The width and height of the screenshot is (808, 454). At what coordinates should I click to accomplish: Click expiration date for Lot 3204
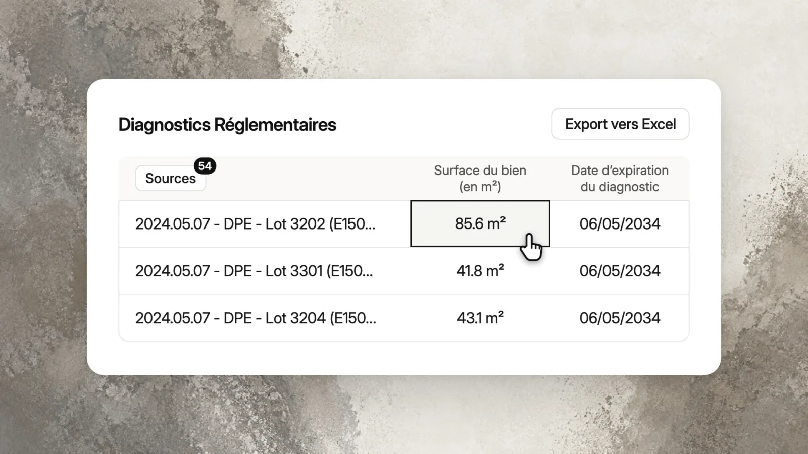tap(620, 318)
